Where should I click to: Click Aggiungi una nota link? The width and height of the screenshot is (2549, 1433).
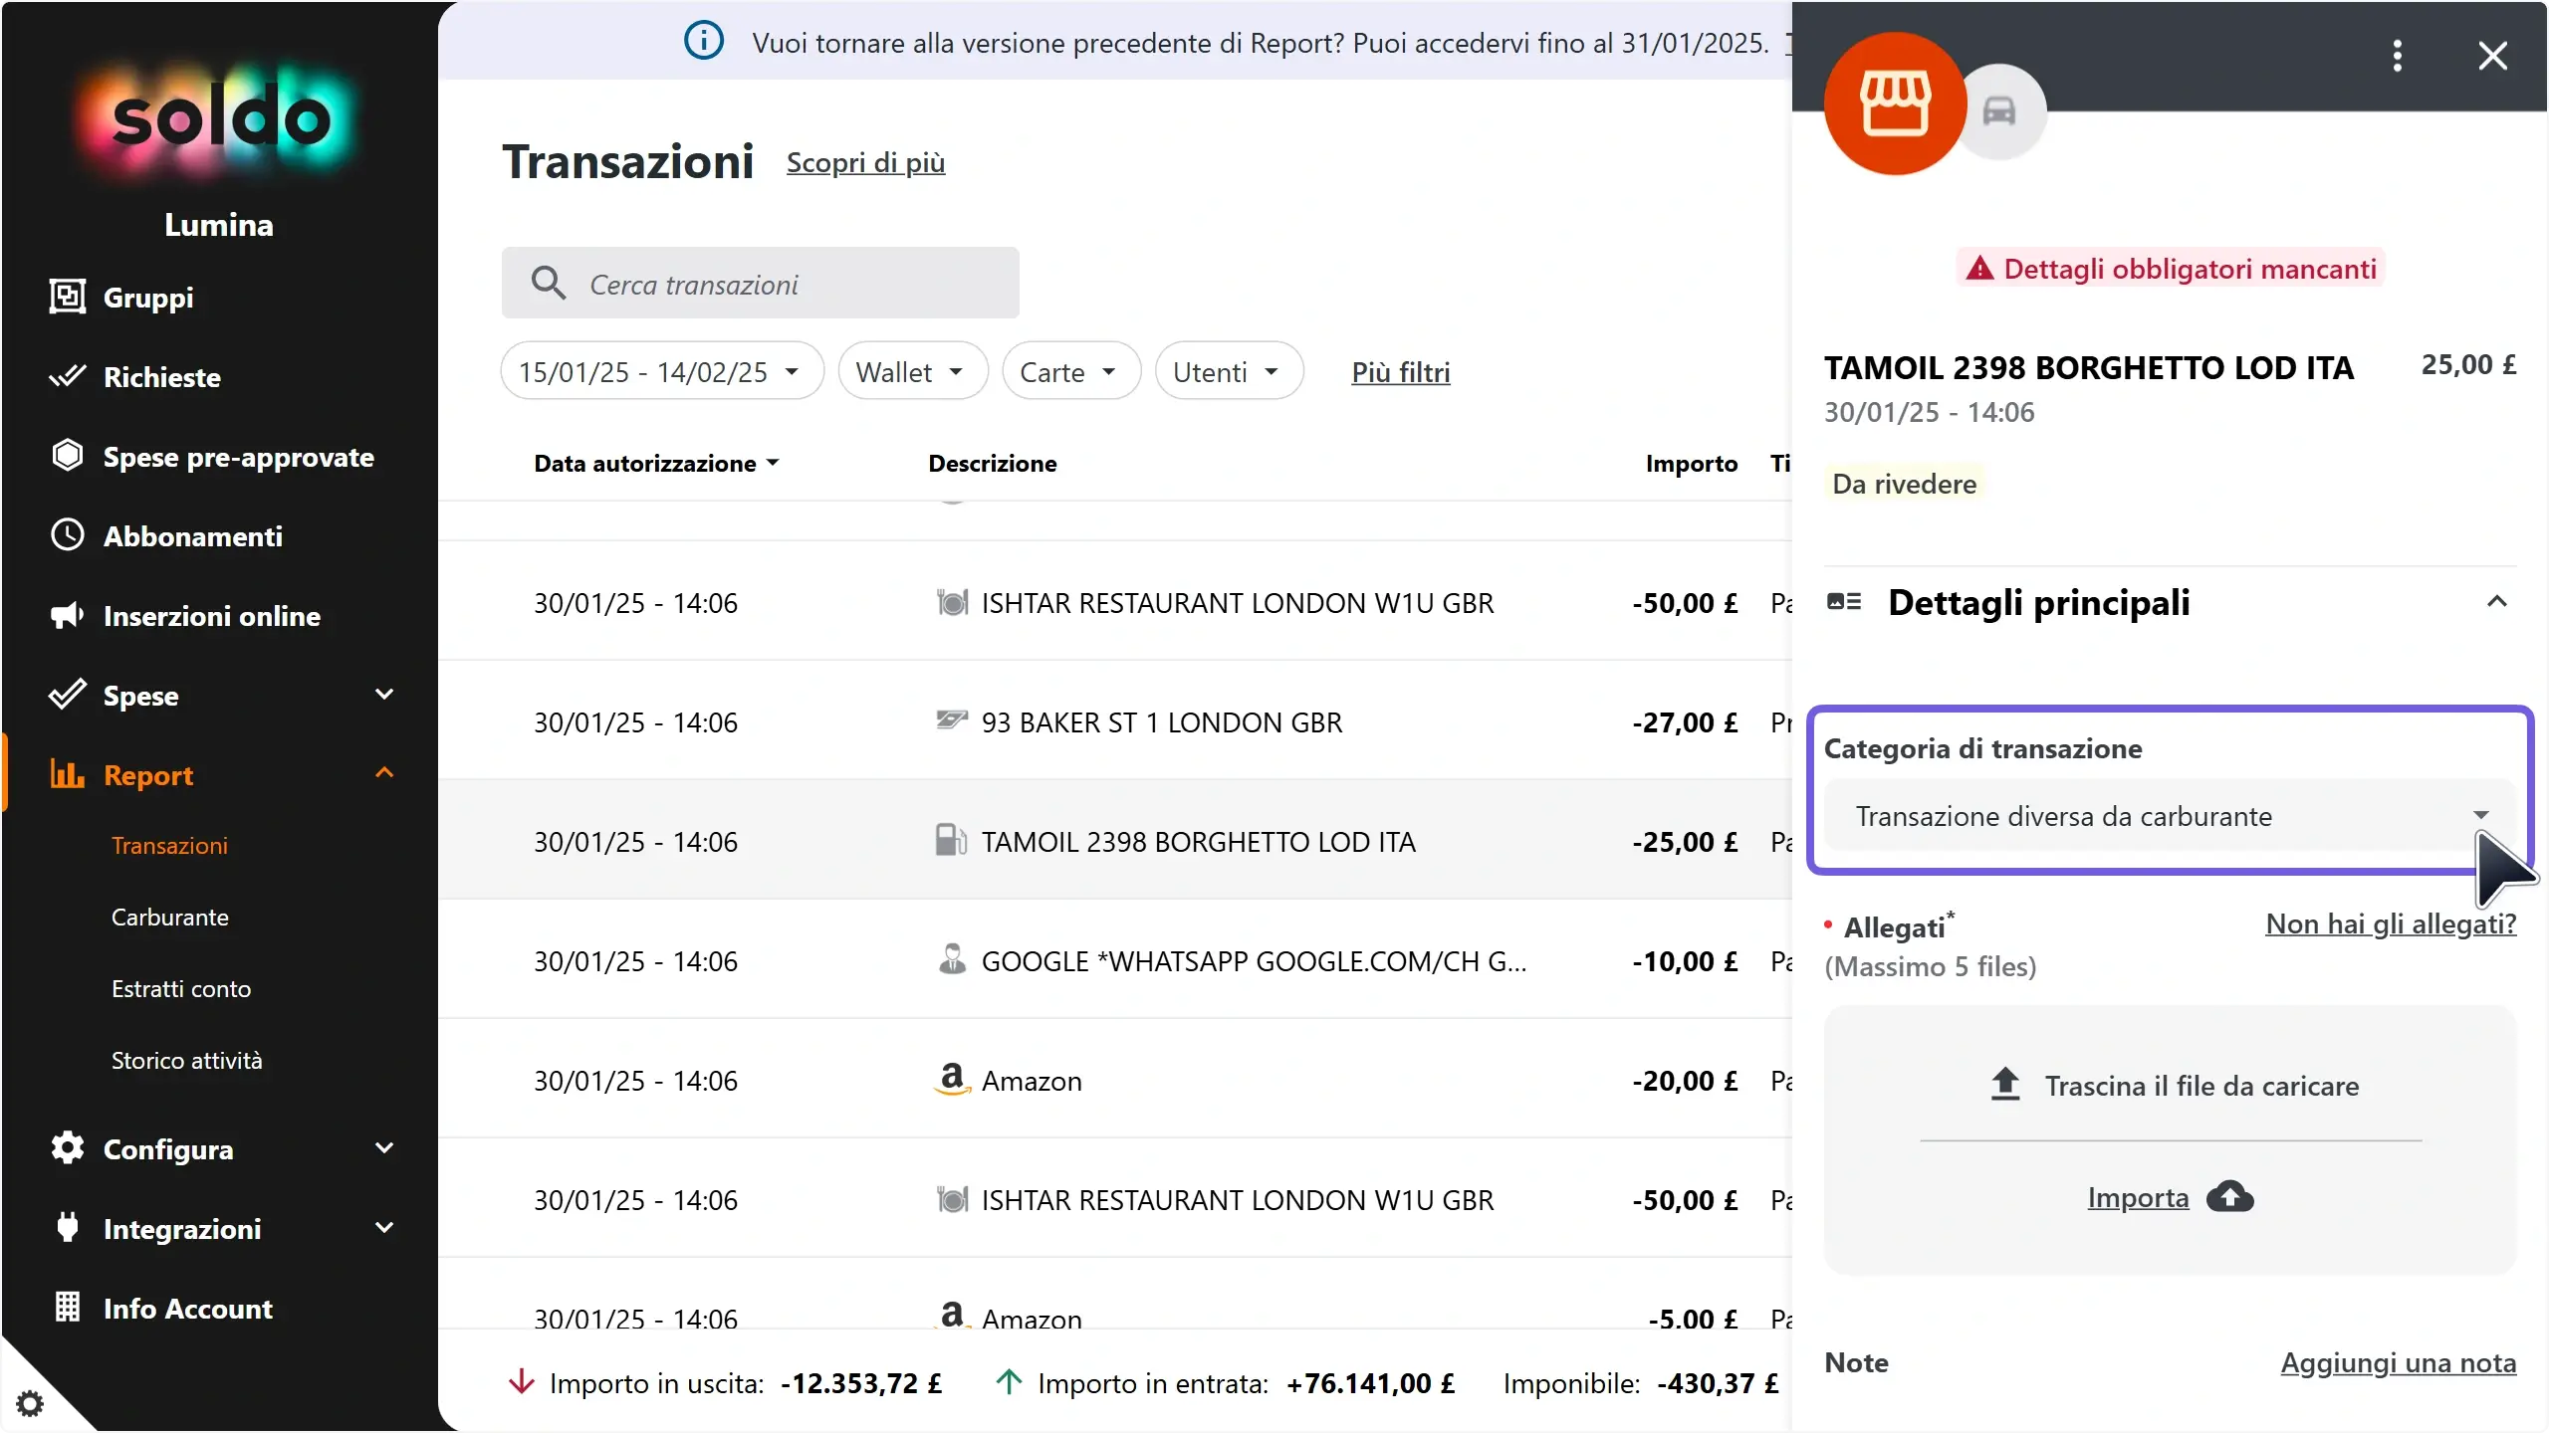click(x=2398, y=1363)
